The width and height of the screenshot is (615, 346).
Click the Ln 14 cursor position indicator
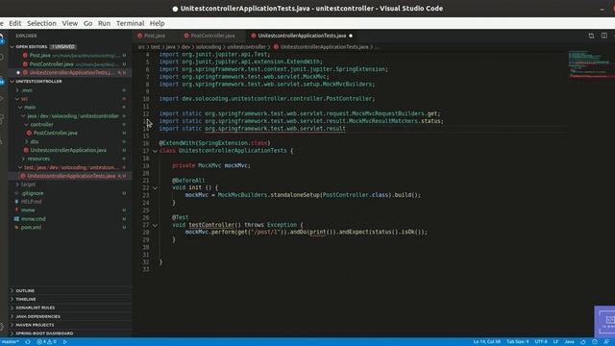pos(487,342)
